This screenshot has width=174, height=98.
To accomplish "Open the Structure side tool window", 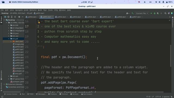I will [x=1, y=87].
